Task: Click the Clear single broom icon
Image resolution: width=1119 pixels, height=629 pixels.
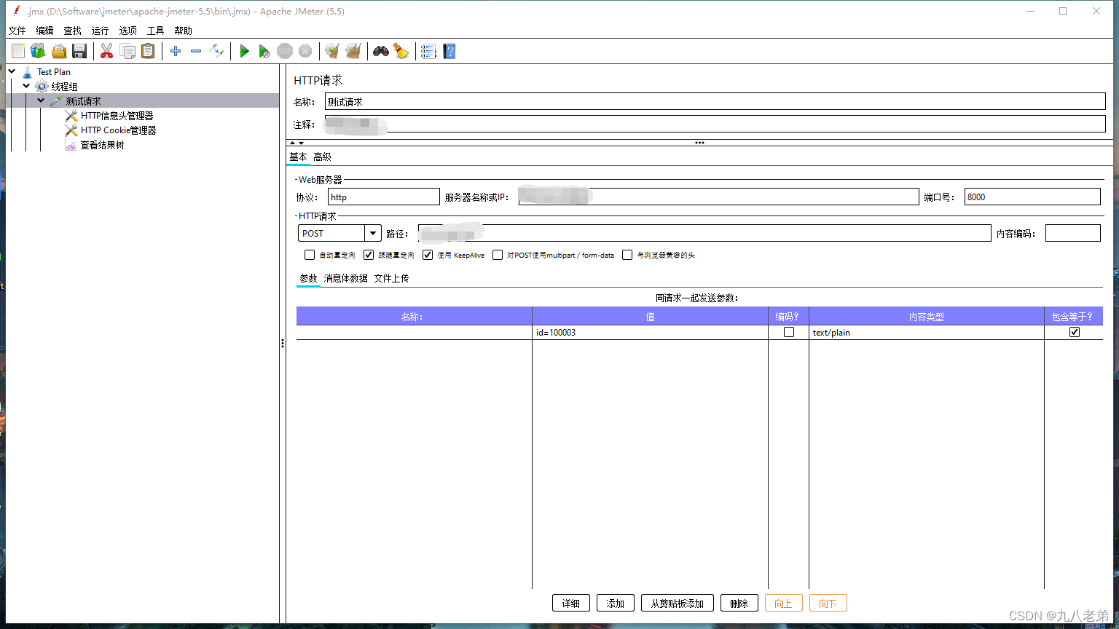Action: click(x=332, y=51)
